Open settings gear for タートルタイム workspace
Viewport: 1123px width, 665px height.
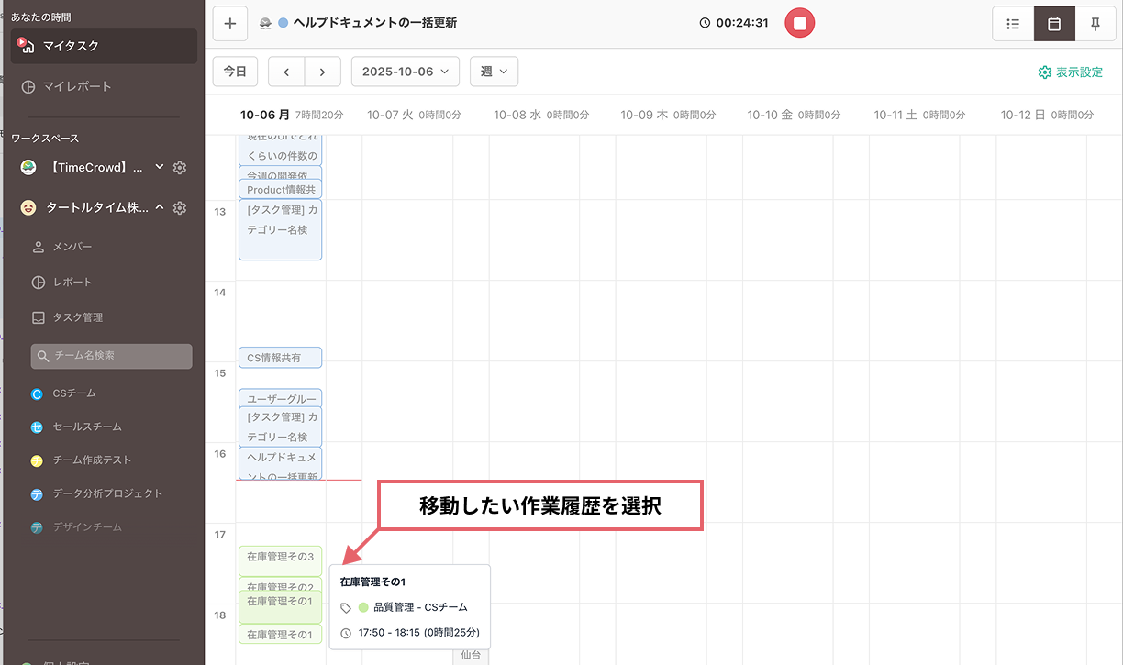click(x=180, y=208)
